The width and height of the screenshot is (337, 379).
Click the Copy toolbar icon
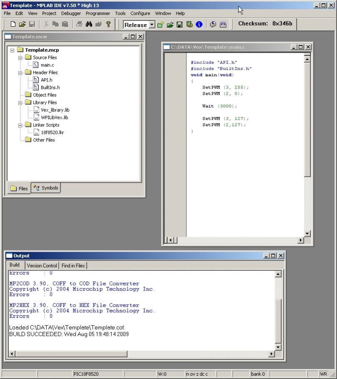pos(55,24)
